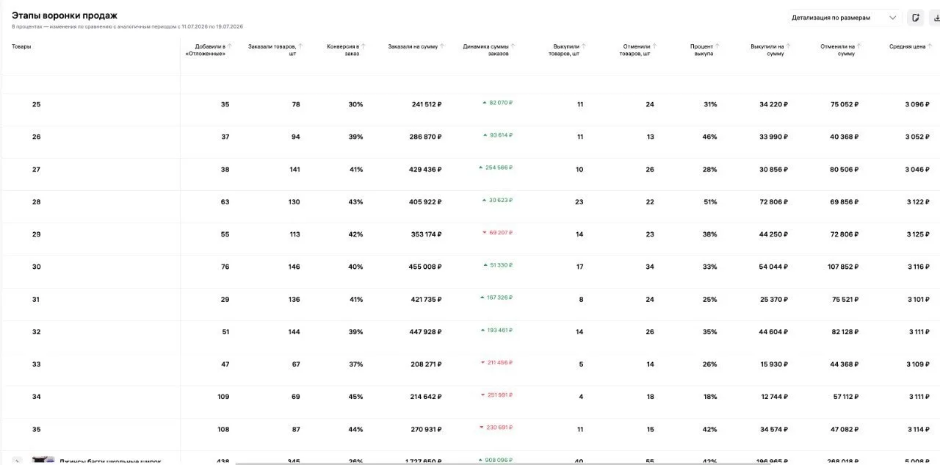940x465 pixels.
Task: Sort by Отменили товаров, шт arrow
Action: pos(654,46)
